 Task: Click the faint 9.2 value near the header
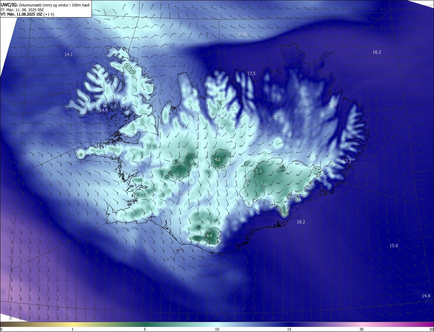[x=108, y=13]
